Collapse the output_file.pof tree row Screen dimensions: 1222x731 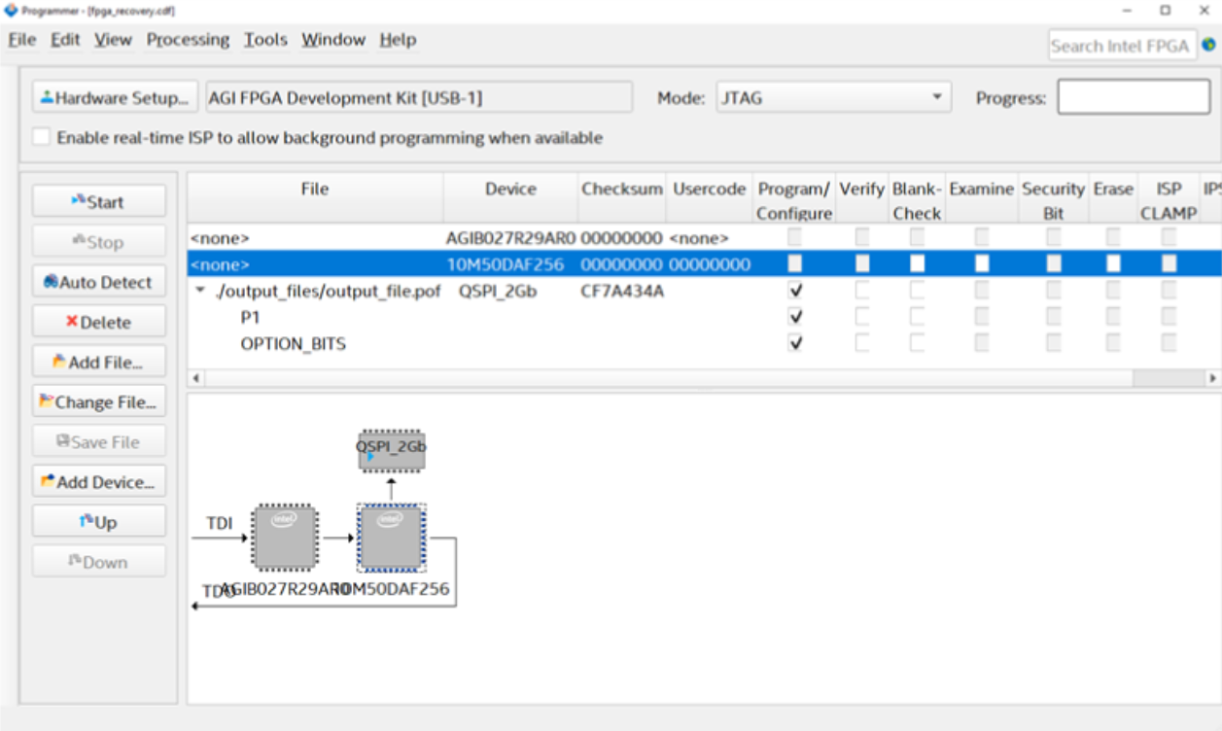tap(200, 291)
